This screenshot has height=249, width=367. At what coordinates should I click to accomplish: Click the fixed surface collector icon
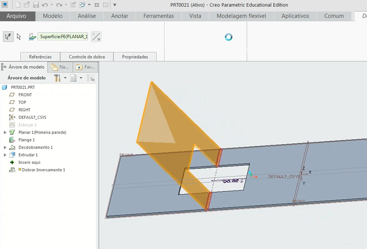click(x=32, y=37)
